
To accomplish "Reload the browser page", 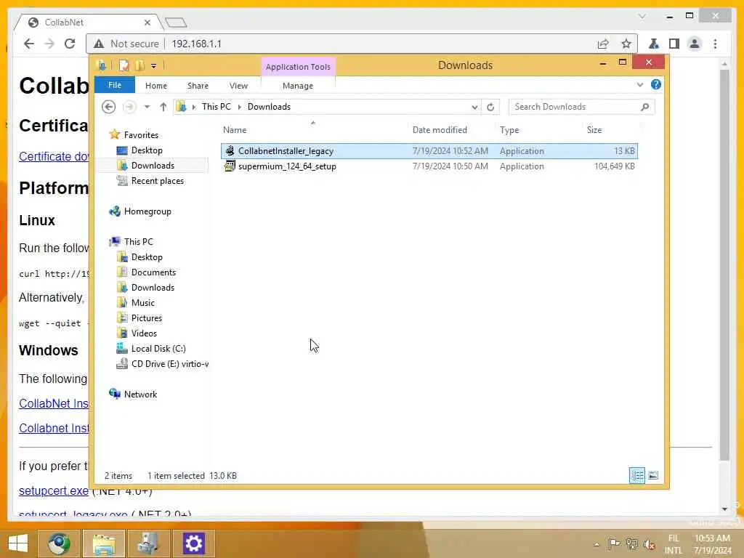I will (70, 44).
